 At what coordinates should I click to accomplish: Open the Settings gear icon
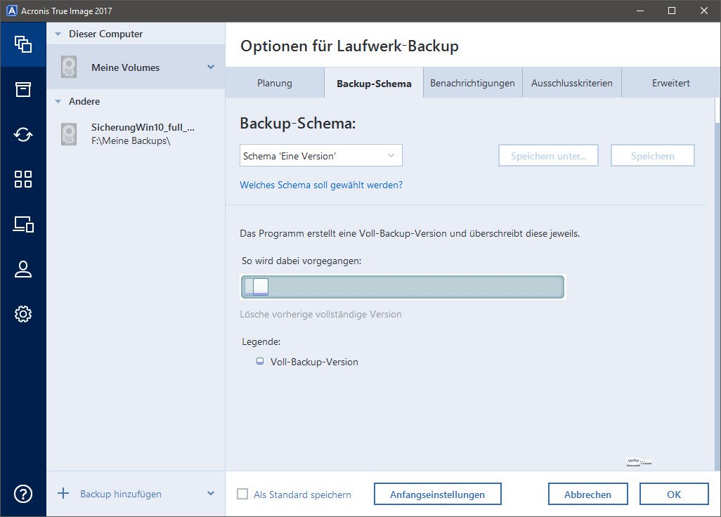[23, 314]
